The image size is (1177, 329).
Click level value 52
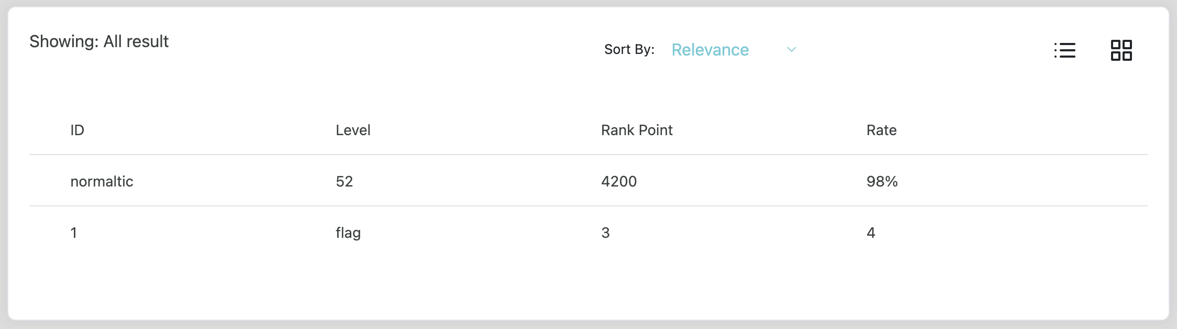345,181
